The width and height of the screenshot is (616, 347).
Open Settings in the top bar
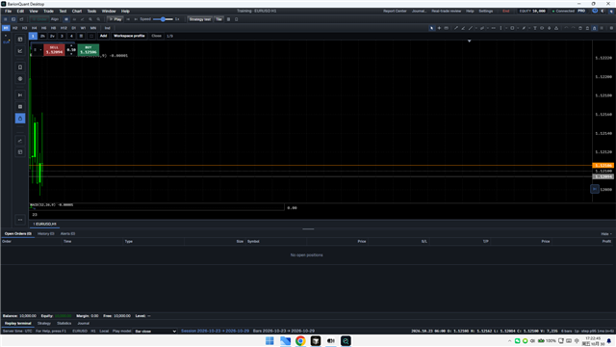pyautogui.click(x=485, y=11)
